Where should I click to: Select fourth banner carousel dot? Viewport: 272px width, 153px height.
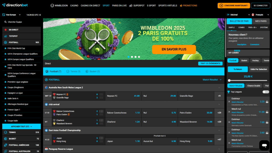(x=139, y=57)
